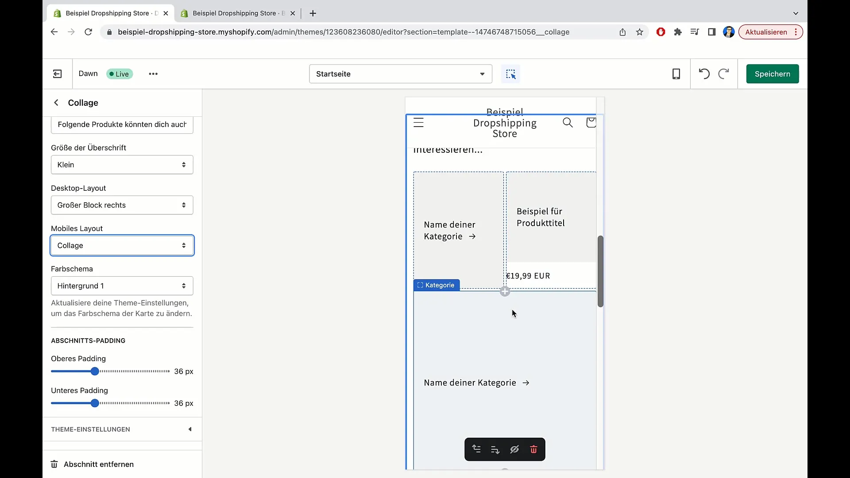
Task: Click the Speichern button
Action: tap(772, 74)
